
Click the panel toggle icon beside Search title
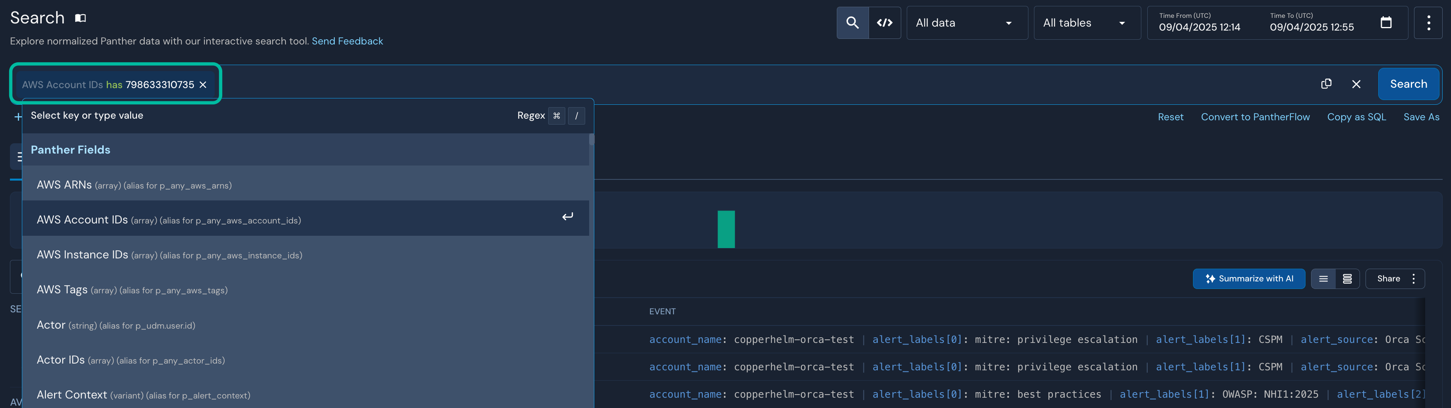click(81, 18)
